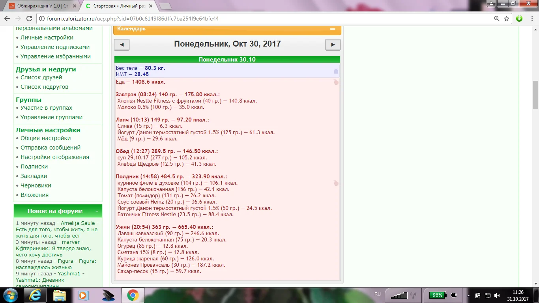
Task: Open Управление избранными link
Action: [x=56, y=56]
